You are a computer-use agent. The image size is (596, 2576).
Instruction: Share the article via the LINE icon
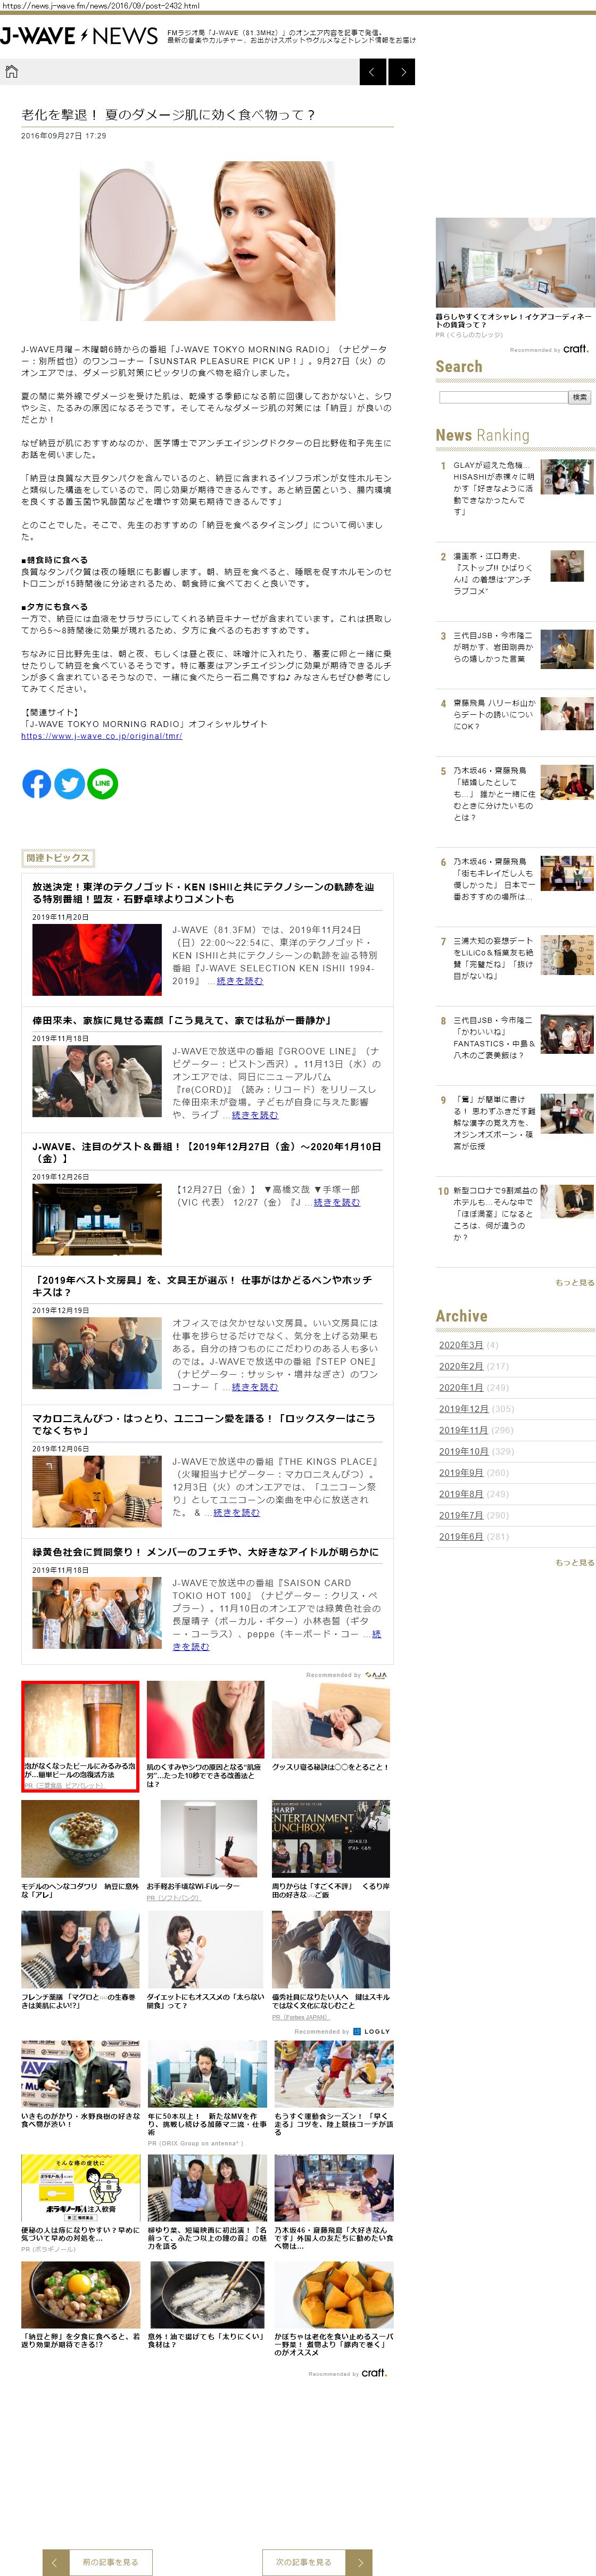coord(102,784)
